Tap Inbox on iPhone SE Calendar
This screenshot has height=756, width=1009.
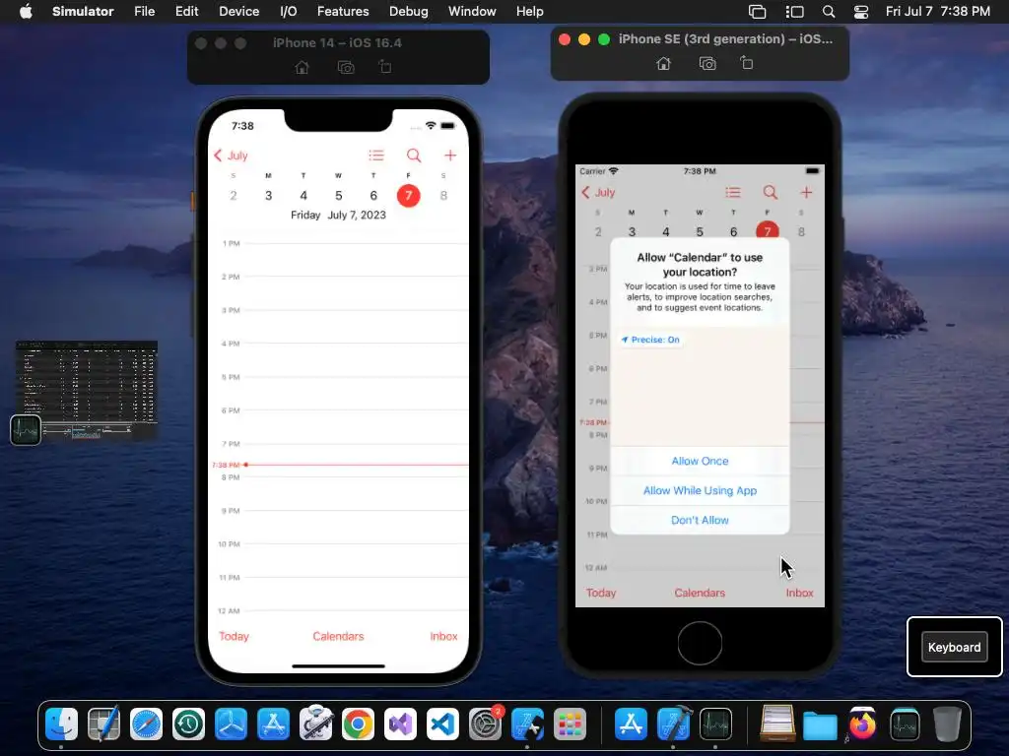pos(800,593)
